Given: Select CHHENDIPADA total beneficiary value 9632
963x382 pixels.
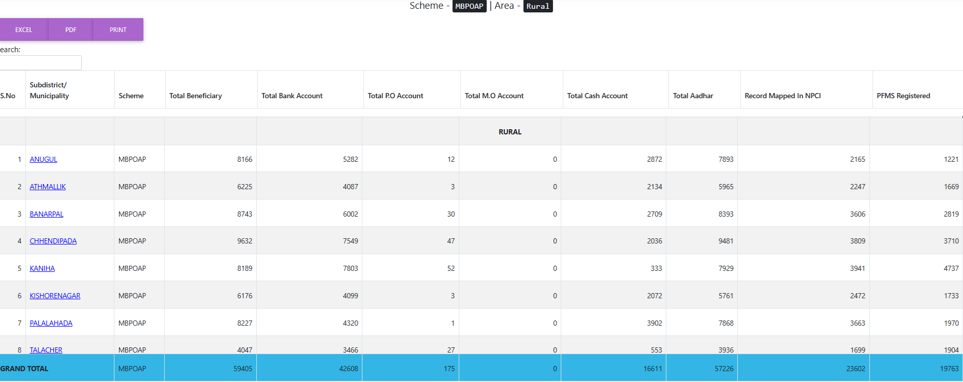Looking at the screenshot, I should [245, 241].
